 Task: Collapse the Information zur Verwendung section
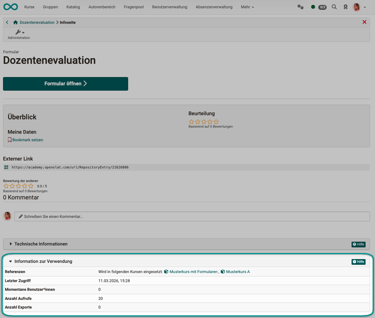point(43,261)
